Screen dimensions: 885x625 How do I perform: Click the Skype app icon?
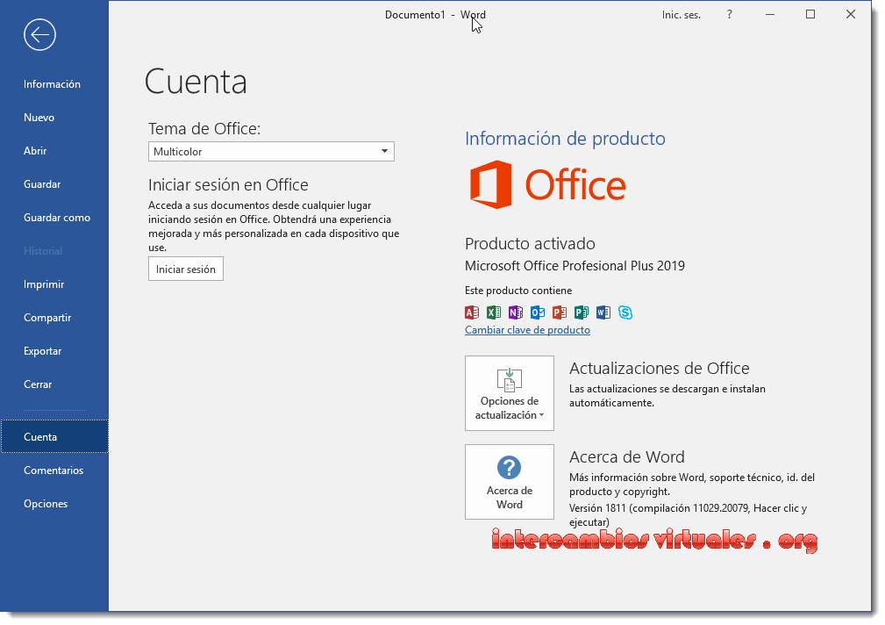(625, 312)
